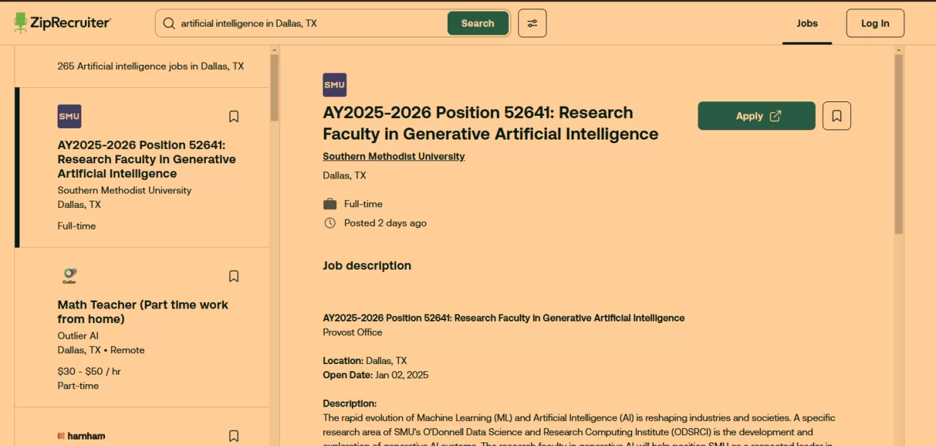Switch to the Jobs tab
The height and width of the screenshot is (446, 936).
pos(807,23)
